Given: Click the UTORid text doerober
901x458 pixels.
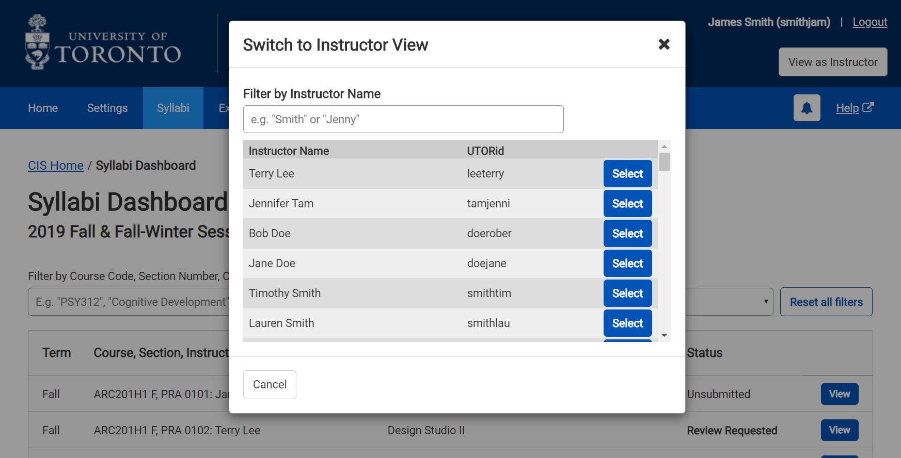Looking at the screenshot, I should point(489,234).
